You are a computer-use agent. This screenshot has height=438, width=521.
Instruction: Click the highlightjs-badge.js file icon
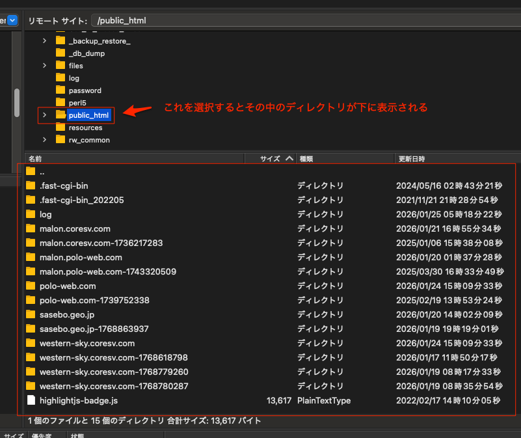pyautogui.click(x=31, y=400)
